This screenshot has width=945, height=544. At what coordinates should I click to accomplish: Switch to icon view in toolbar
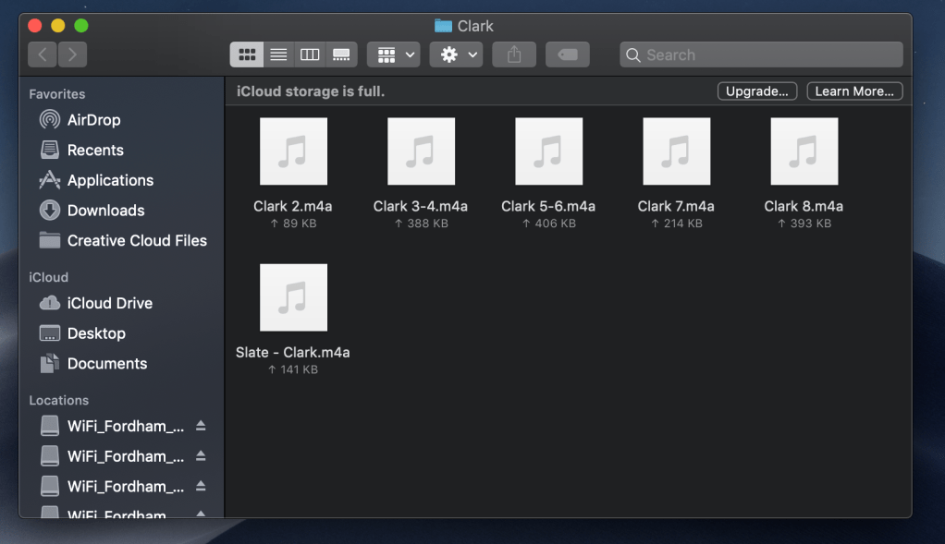click(247, 54)
